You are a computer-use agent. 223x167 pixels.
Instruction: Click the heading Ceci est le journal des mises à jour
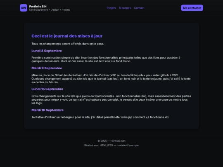tap(67, 36)
